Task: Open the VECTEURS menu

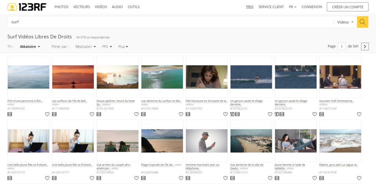Action: point(82,7)
